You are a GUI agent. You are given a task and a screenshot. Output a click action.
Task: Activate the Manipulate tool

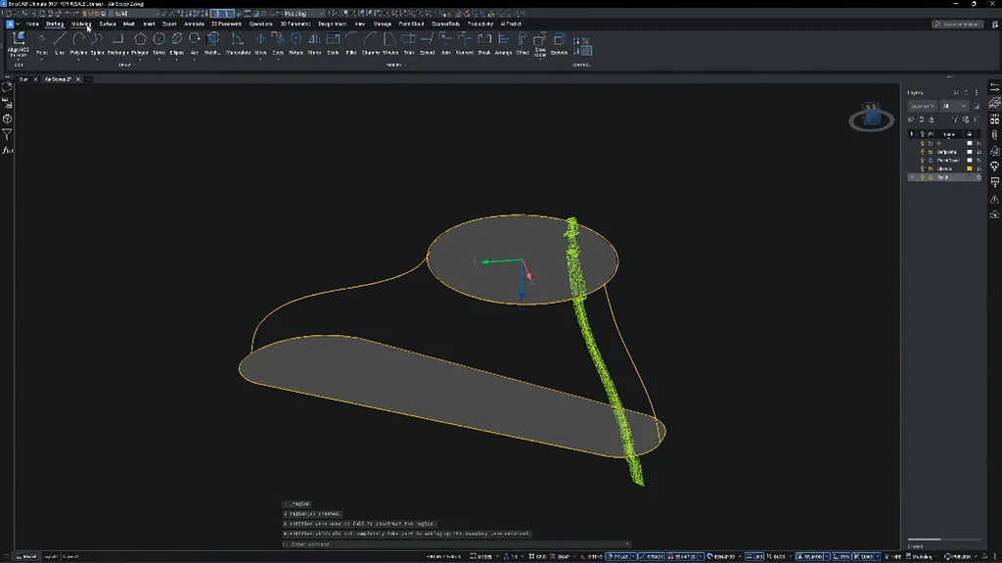[x=238, y=43]
